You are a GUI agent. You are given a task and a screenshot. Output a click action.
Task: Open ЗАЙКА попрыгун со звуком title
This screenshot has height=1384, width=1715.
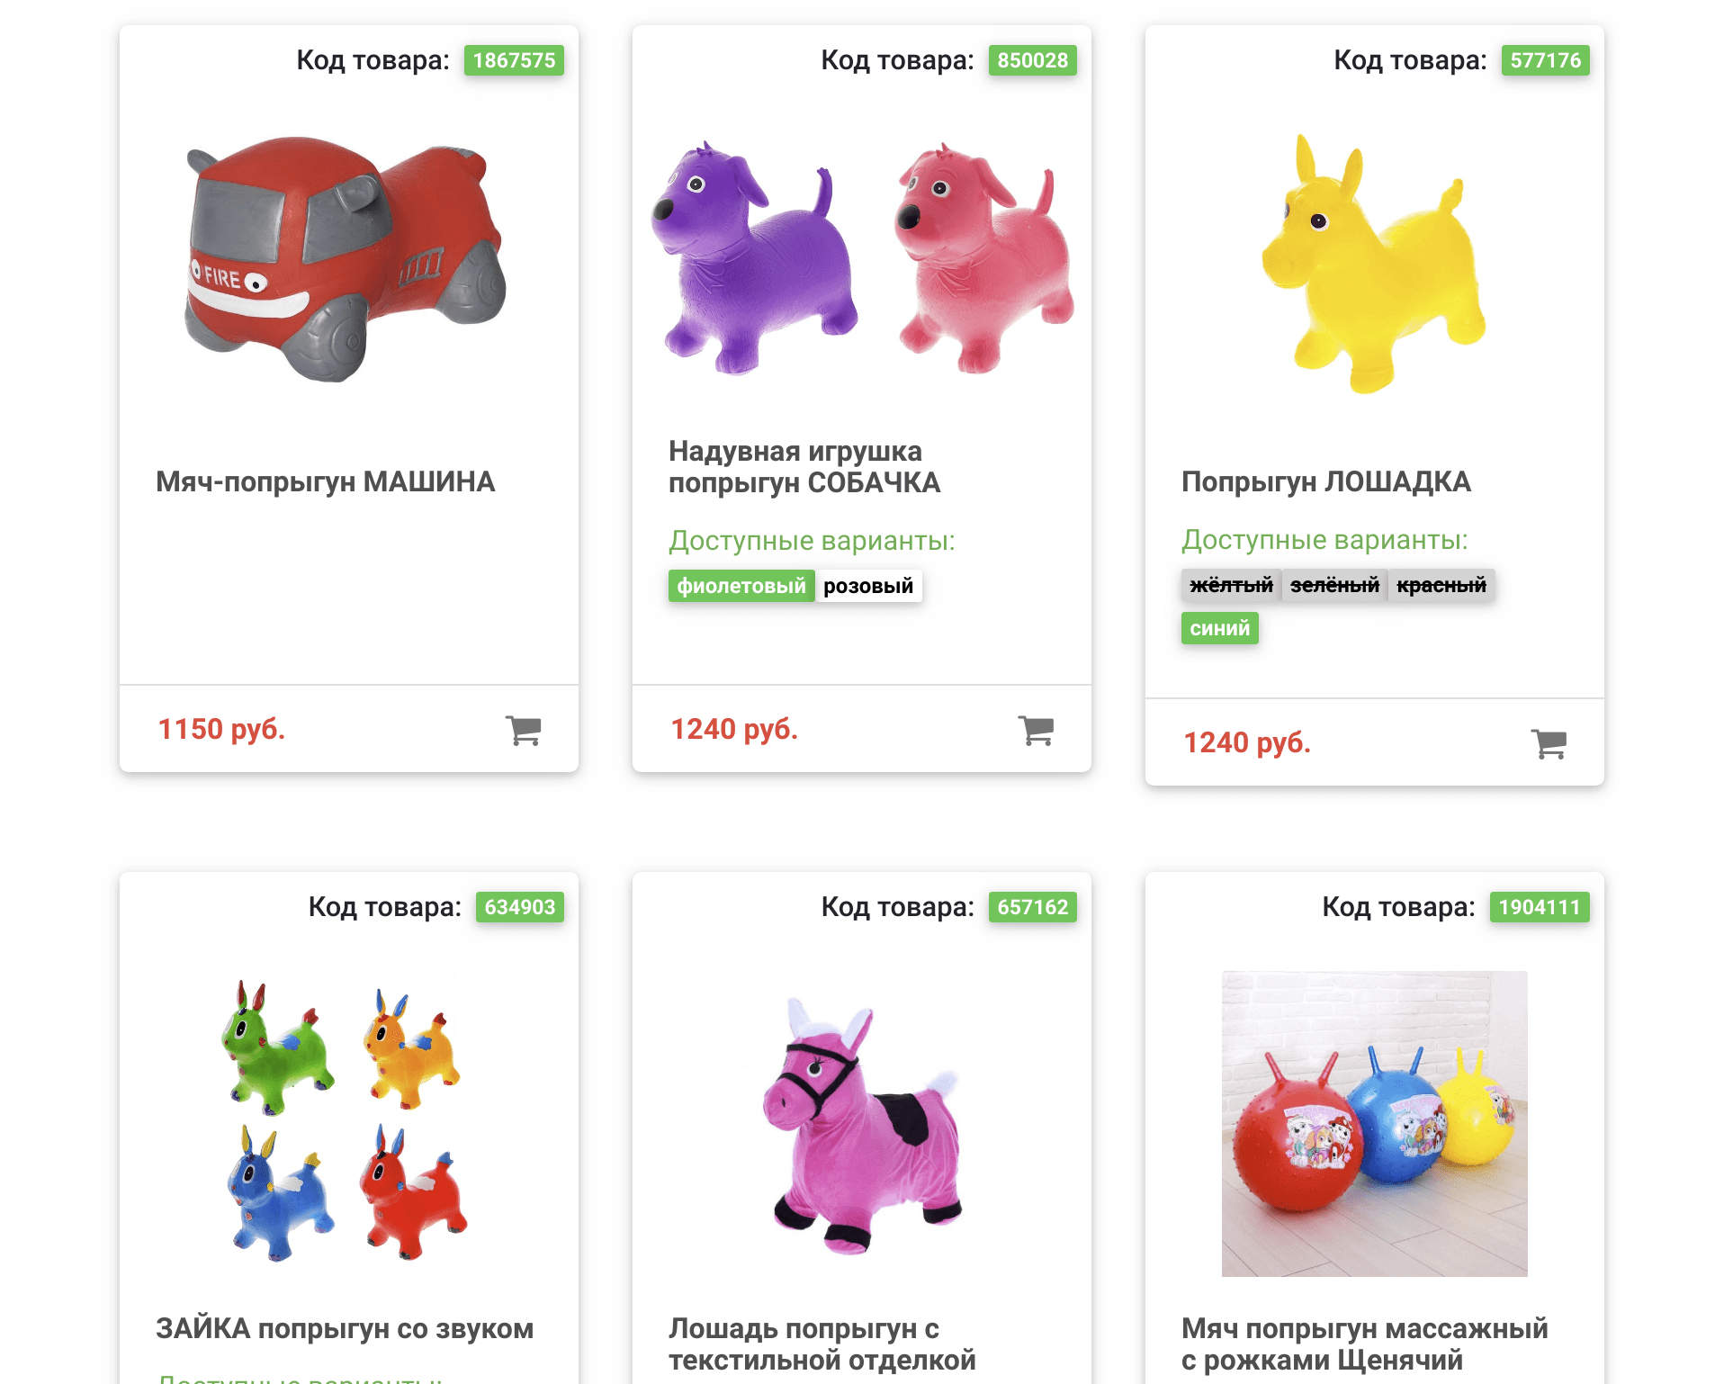click(345, 1328)
